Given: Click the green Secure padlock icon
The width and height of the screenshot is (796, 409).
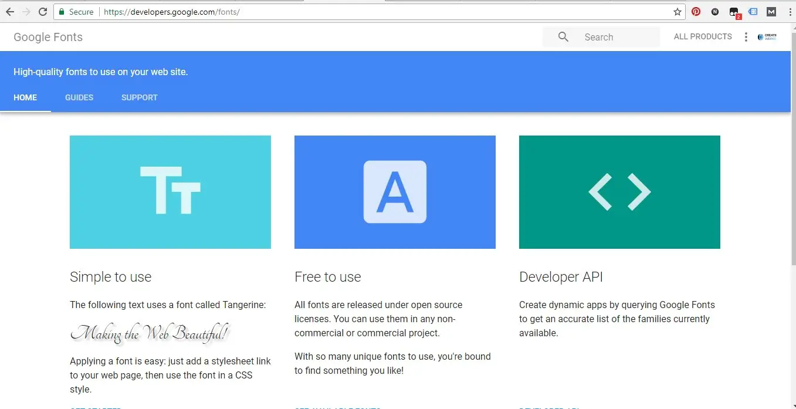Looking at the screenshot, I should coord(62,12).
